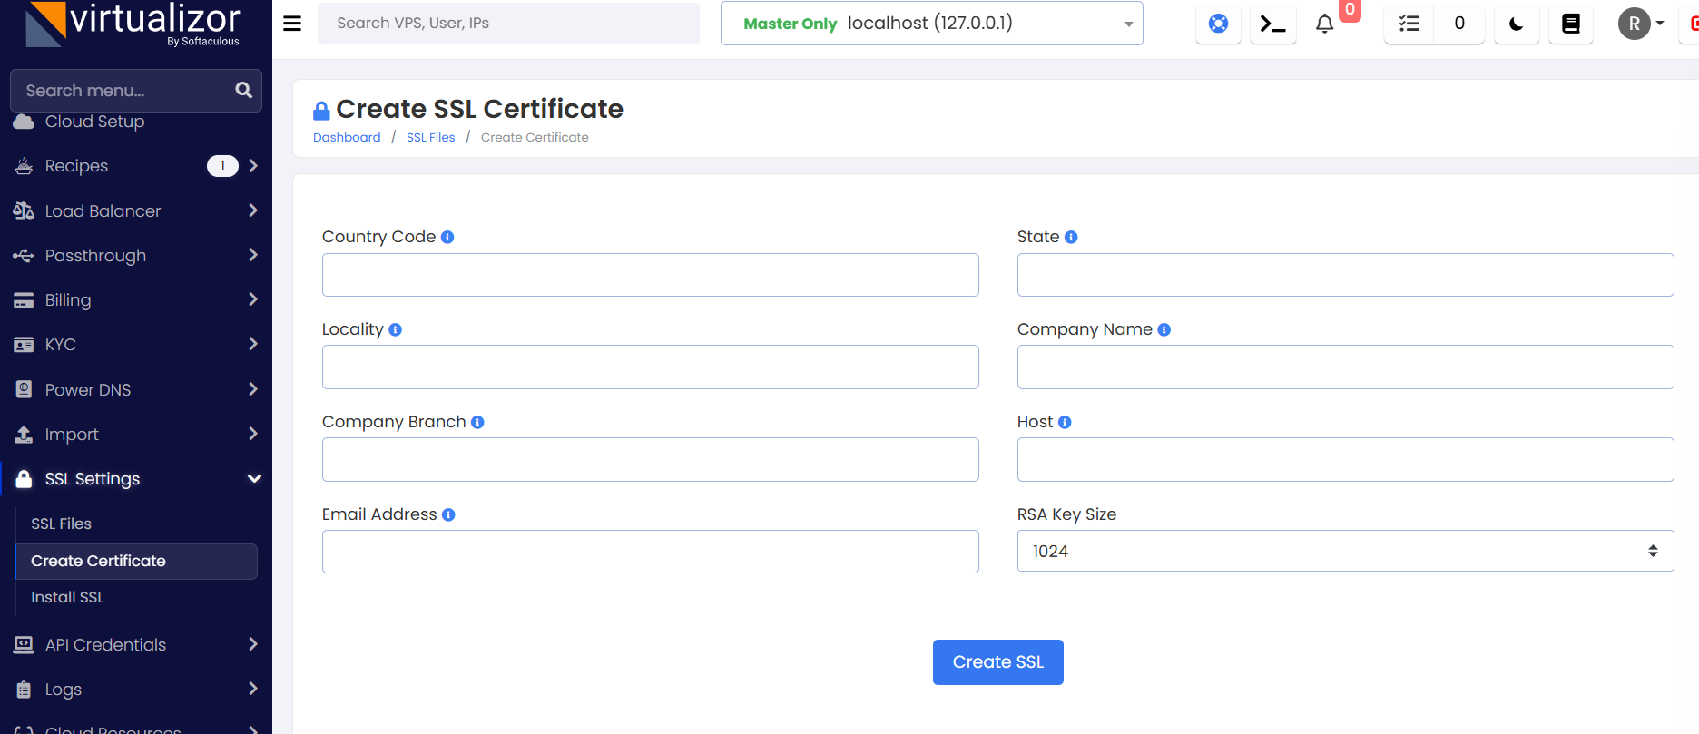Expand the Load Balancer chevron

point(253,210)
